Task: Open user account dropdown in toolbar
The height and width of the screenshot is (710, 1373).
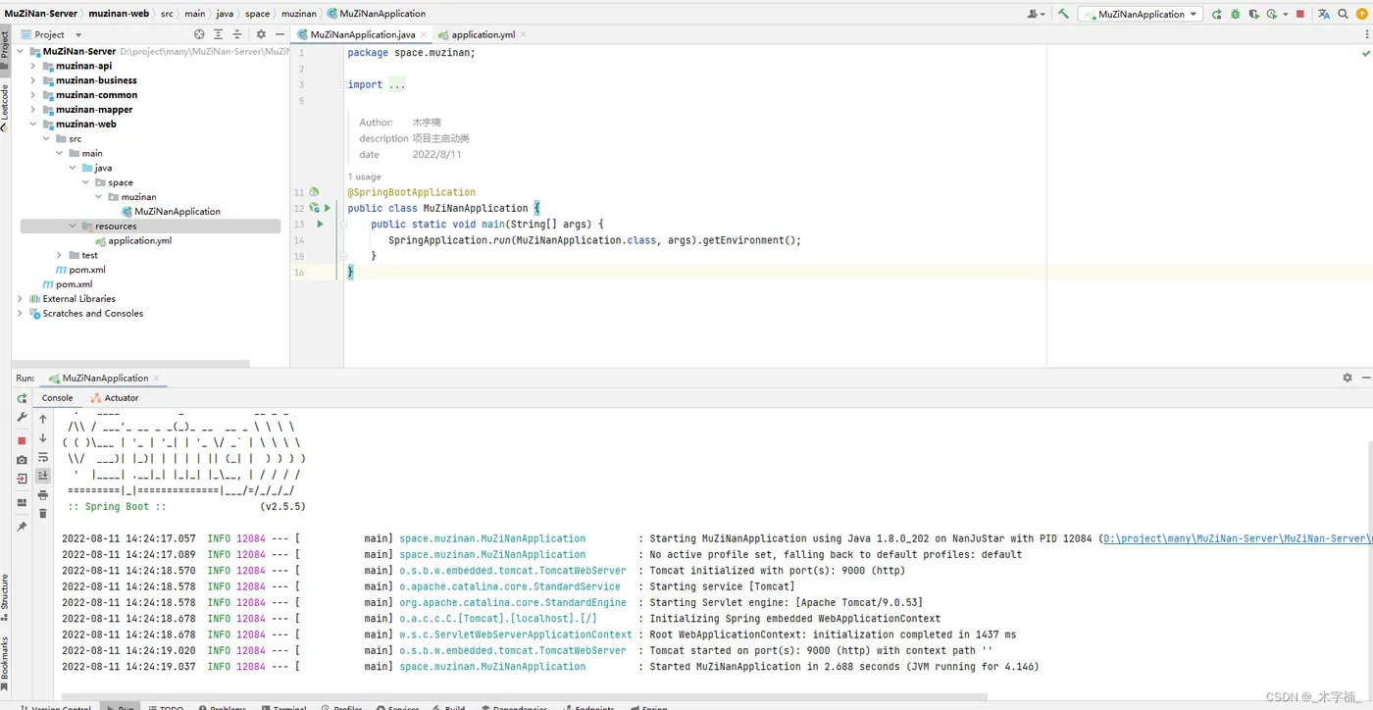Action: pos(1036,14)
